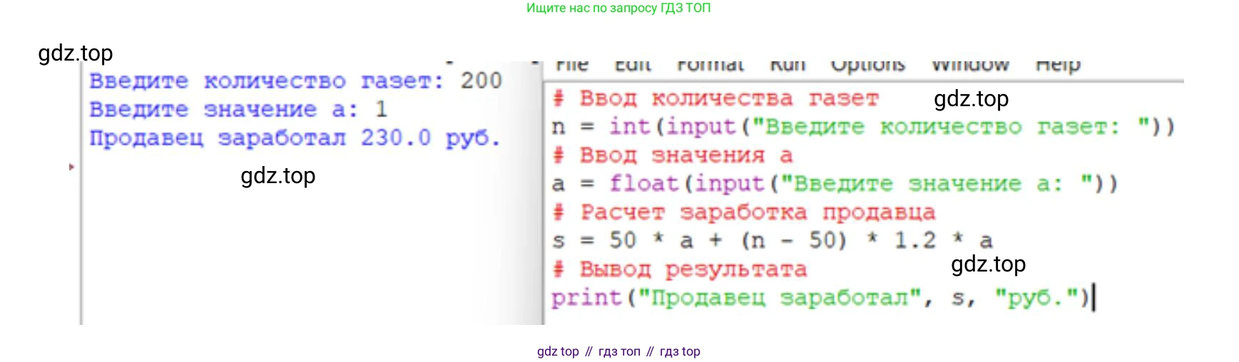Open the File menu in editor
1239x362 pixels.
[x=572, y=66]
